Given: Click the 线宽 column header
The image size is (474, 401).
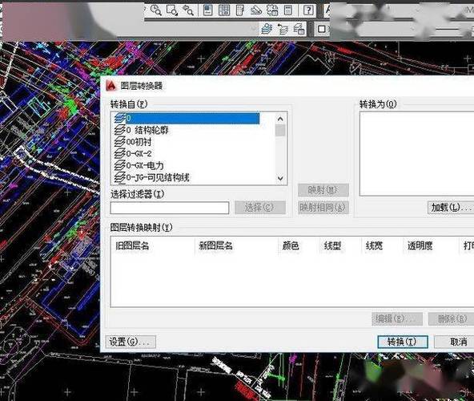Looking at the screenshot, I should (383, 245).
